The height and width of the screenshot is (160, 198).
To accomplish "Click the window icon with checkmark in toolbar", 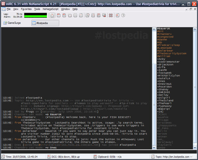I will pyautogui.click(x=70, y=16).
